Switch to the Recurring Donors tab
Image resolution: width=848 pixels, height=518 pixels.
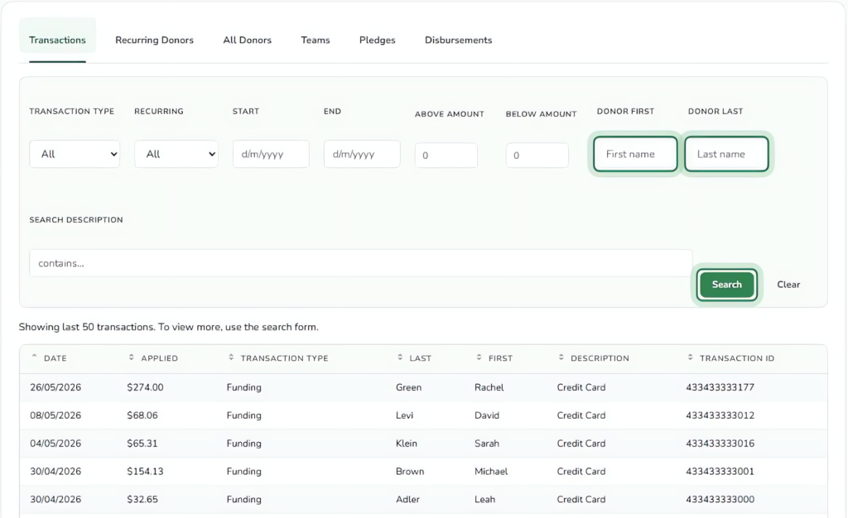[x=154, y=40]
